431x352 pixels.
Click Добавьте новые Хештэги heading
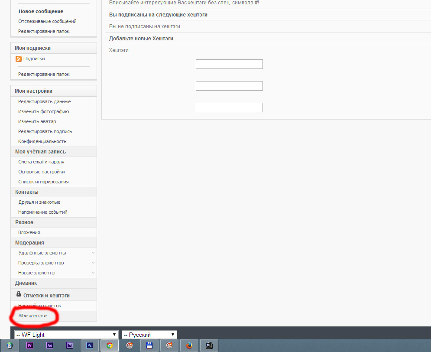[141, 39]
